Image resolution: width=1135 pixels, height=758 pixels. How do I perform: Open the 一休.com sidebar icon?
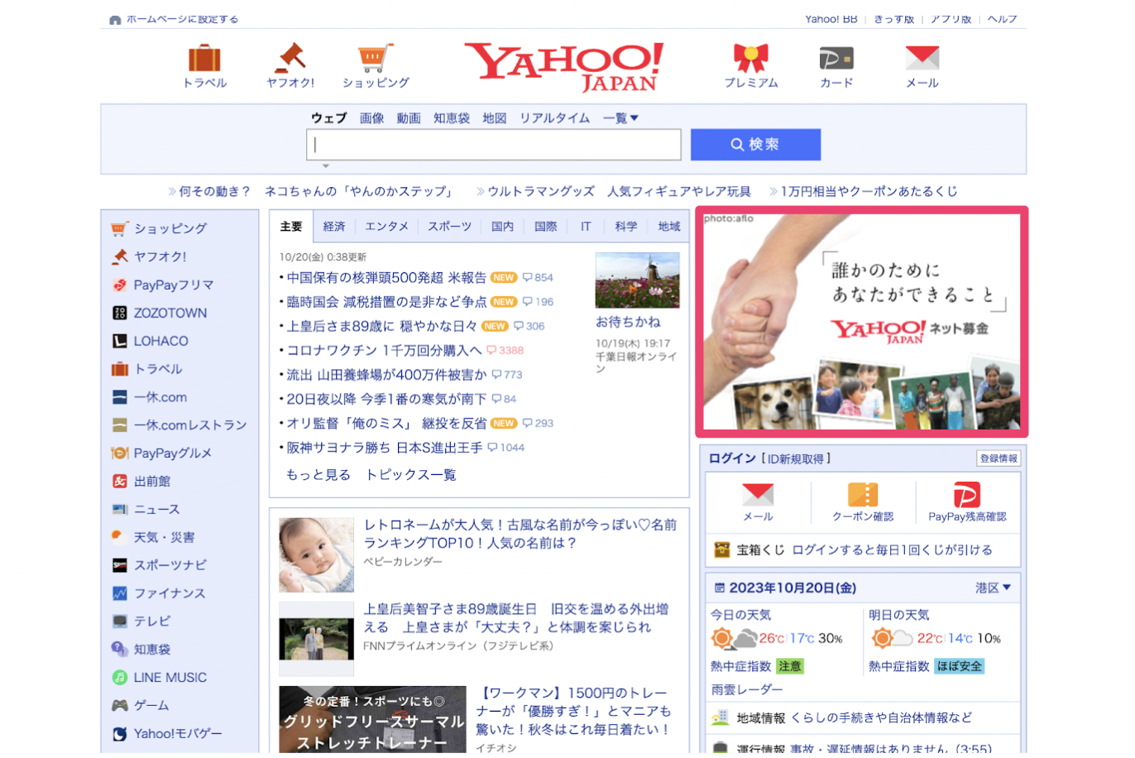pyautogui.click(x=120, y=397)
